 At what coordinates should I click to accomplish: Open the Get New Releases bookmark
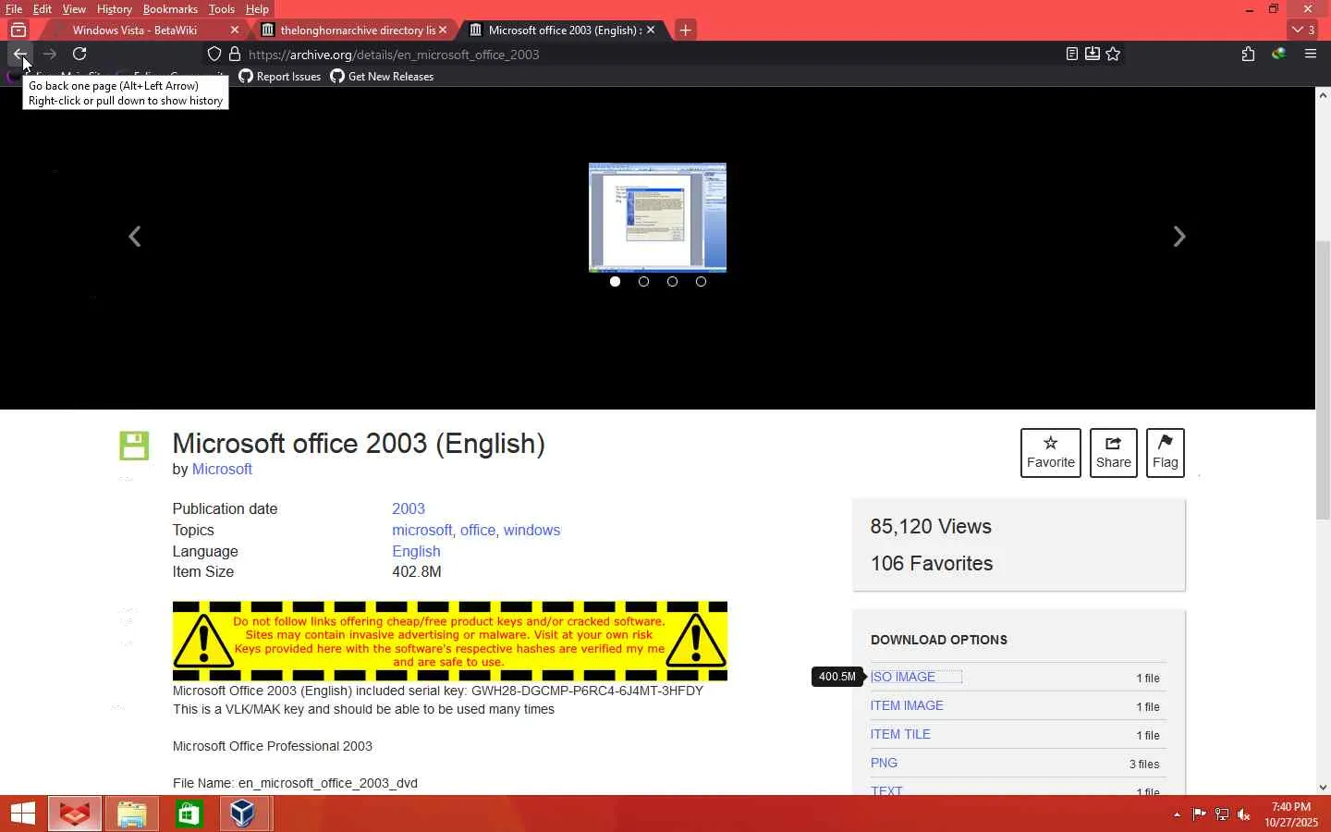pyautogui.click(x=382, y=77)
